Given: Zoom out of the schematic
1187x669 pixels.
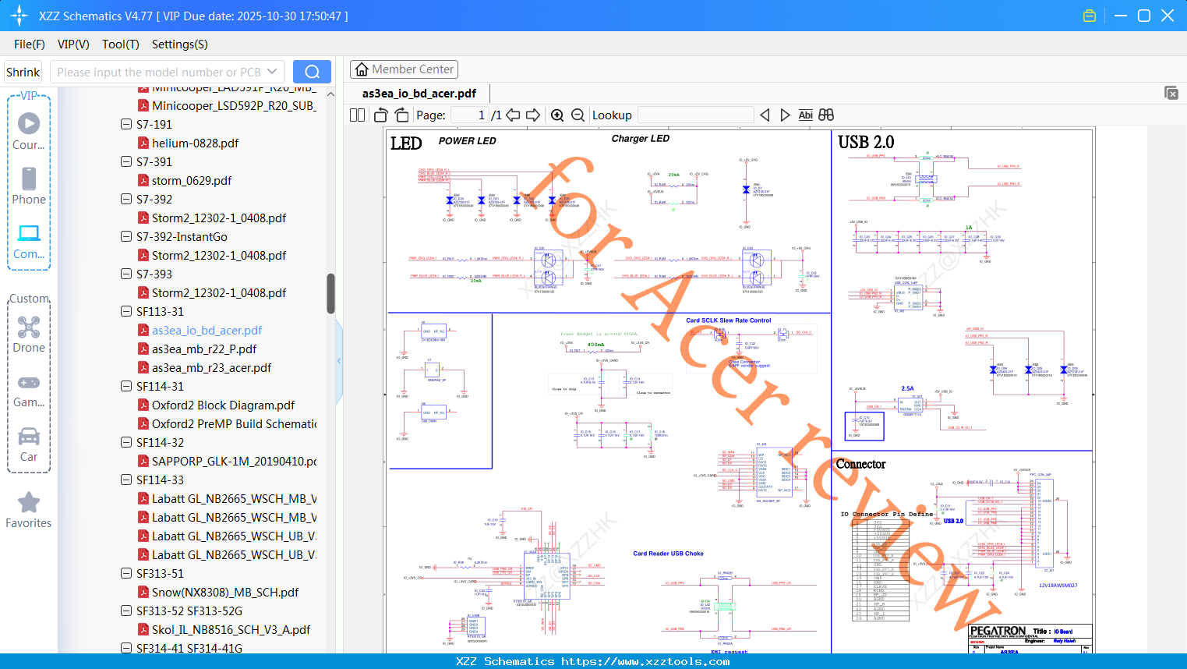Looking at the screenshot, I should click(x=578, y=115).
